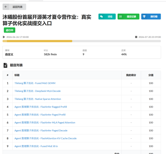Click the document icon beside 题目列表
Viewport: 166px width, 154px height.
(5, 65)
